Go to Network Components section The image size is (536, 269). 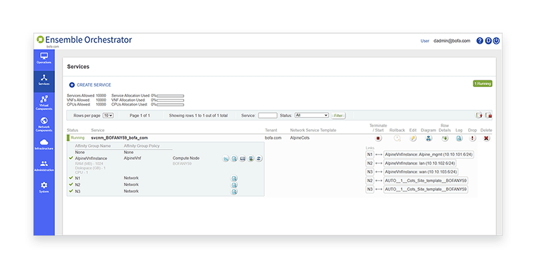[x=44, y=123]
